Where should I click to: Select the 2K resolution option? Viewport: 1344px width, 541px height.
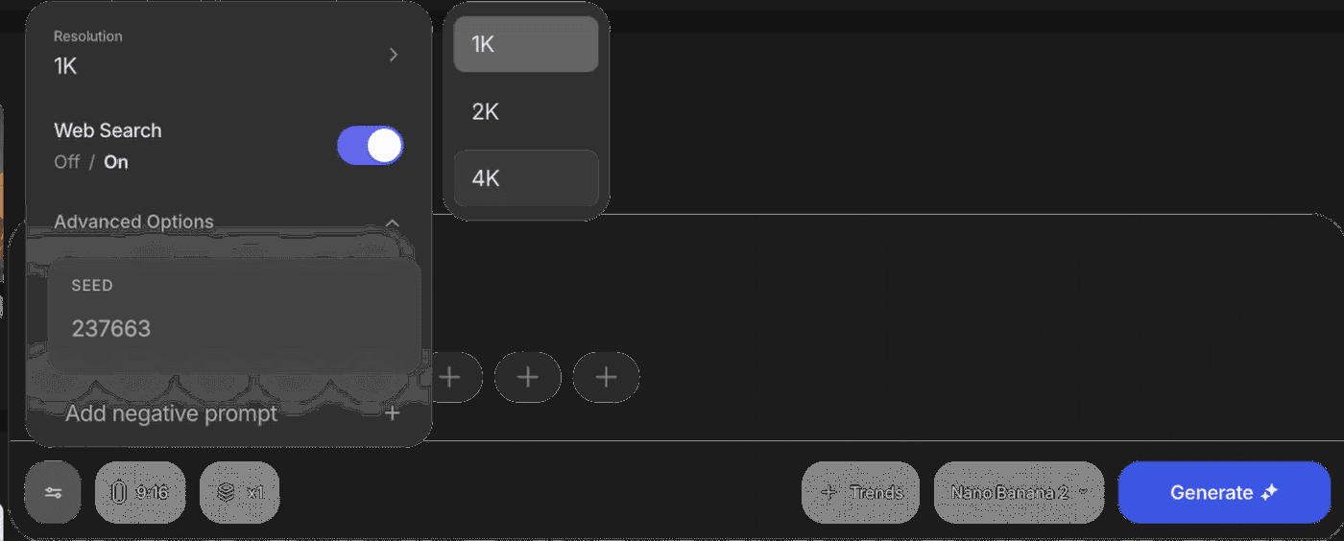tap(525, 111)
